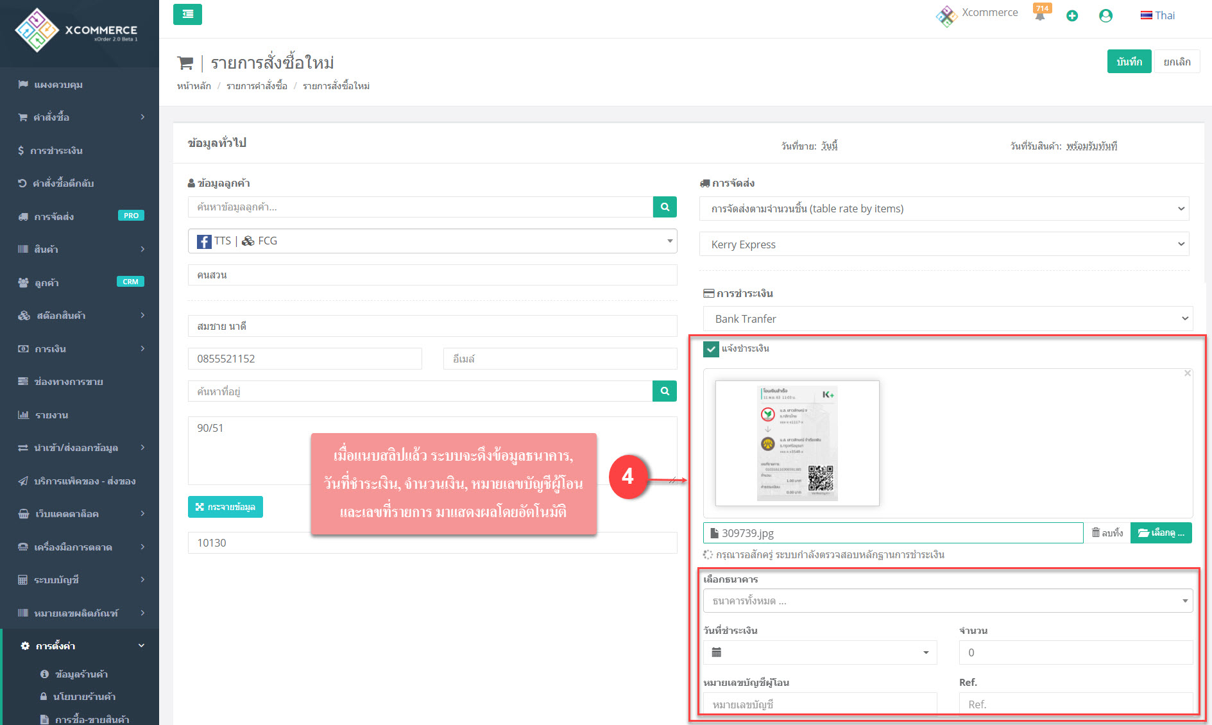The height and width of the screenshot is (725, 1212).
Task: Change pickup date พร้อมรับทันที link
Action: click(x=1091, y=146)
